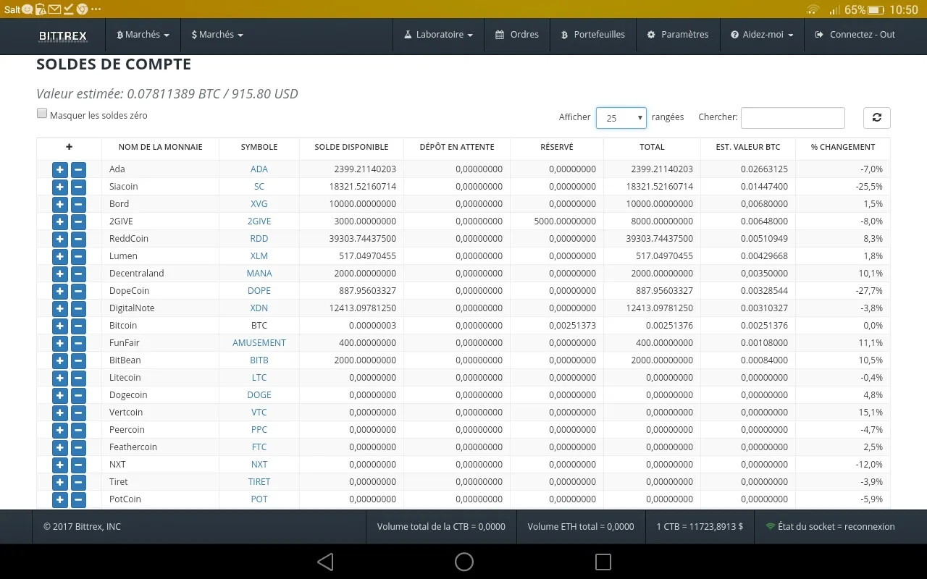927x579 pixels.
Task: Click the minus icon in Decentraland row
Action: 78,274
